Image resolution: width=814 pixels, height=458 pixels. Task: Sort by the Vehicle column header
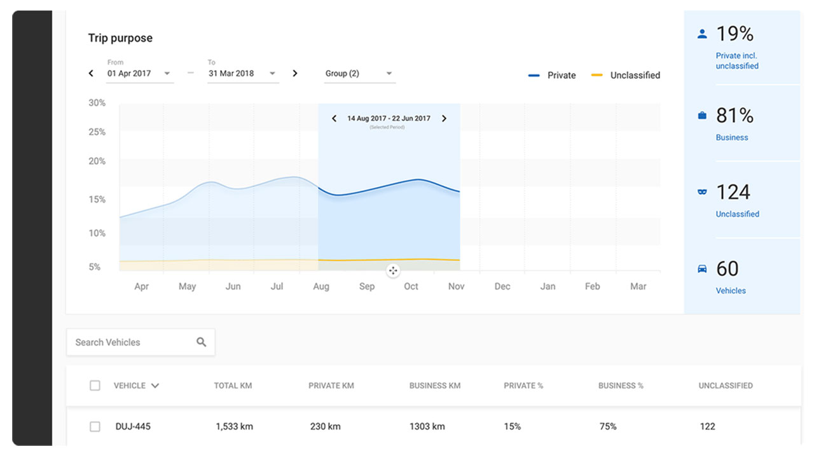pos(135,385)
